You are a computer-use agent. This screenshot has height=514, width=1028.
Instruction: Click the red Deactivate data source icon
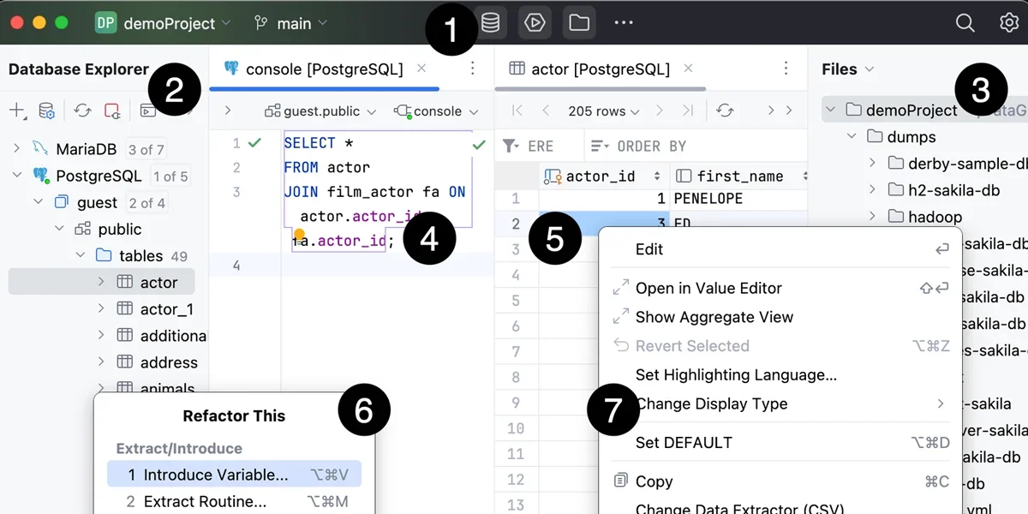click(x=112, y=111)
